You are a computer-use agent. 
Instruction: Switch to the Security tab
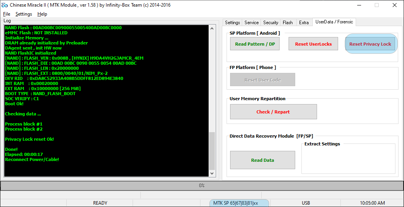point(271,22)
